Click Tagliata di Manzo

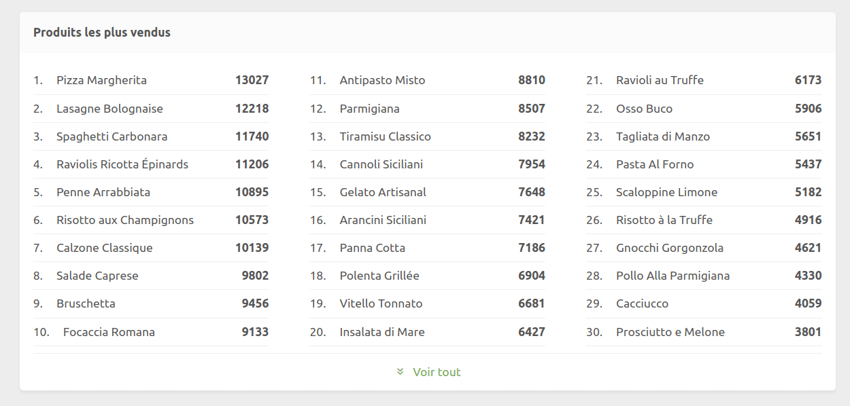[663, 136]
